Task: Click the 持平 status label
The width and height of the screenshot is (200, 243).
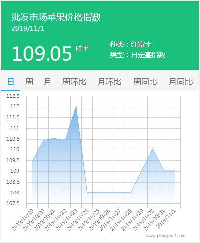Action: pos(82,49)
